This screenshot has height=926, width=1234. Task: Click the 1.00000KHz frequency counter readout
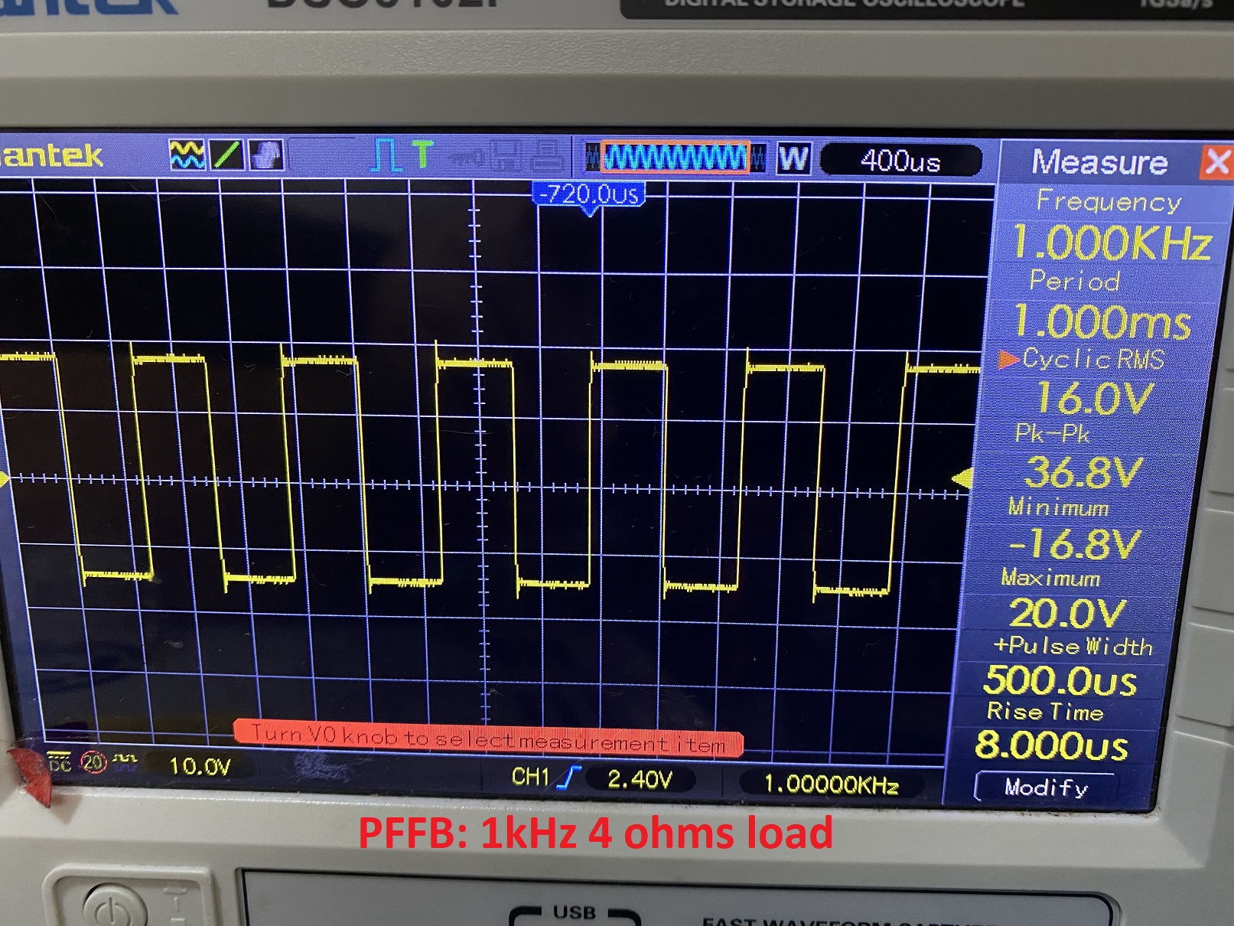[x=831, y=784]
